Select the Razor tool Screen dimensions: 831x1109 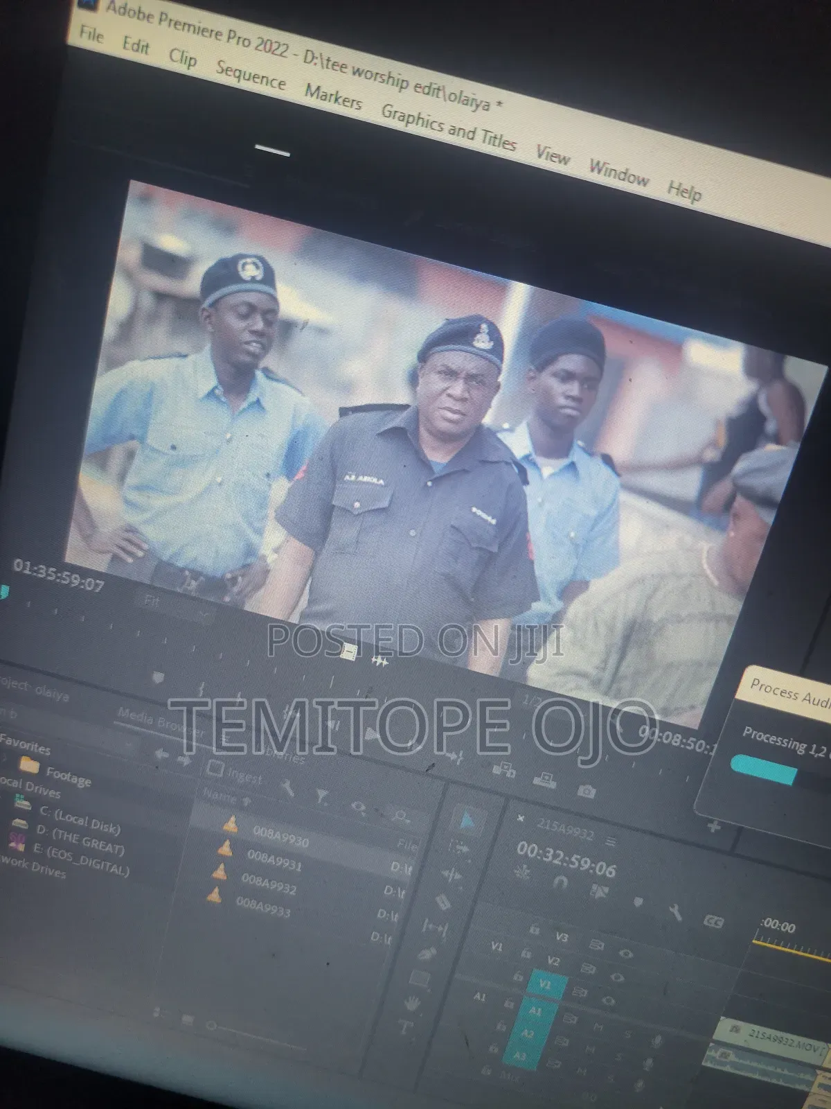(443, 902)
